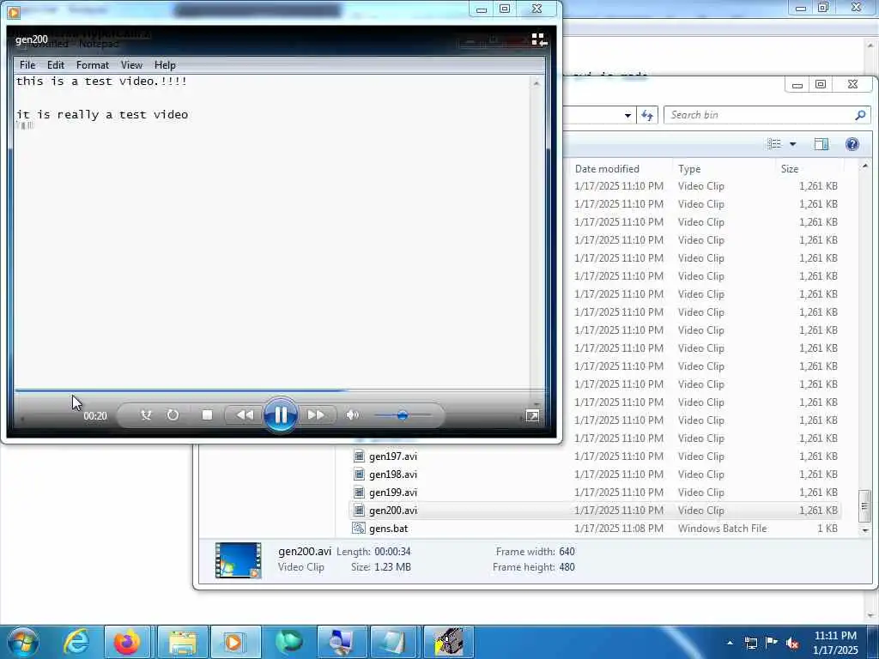This screenshot has height=659, width=879.
Task: Click the fast forward next button
Action: pos(317,415)
